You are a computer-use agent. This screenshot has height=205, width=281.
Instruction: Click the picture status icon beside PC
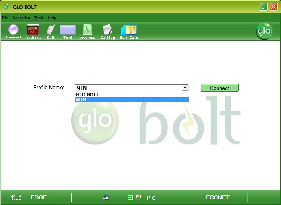click(138, 197)
